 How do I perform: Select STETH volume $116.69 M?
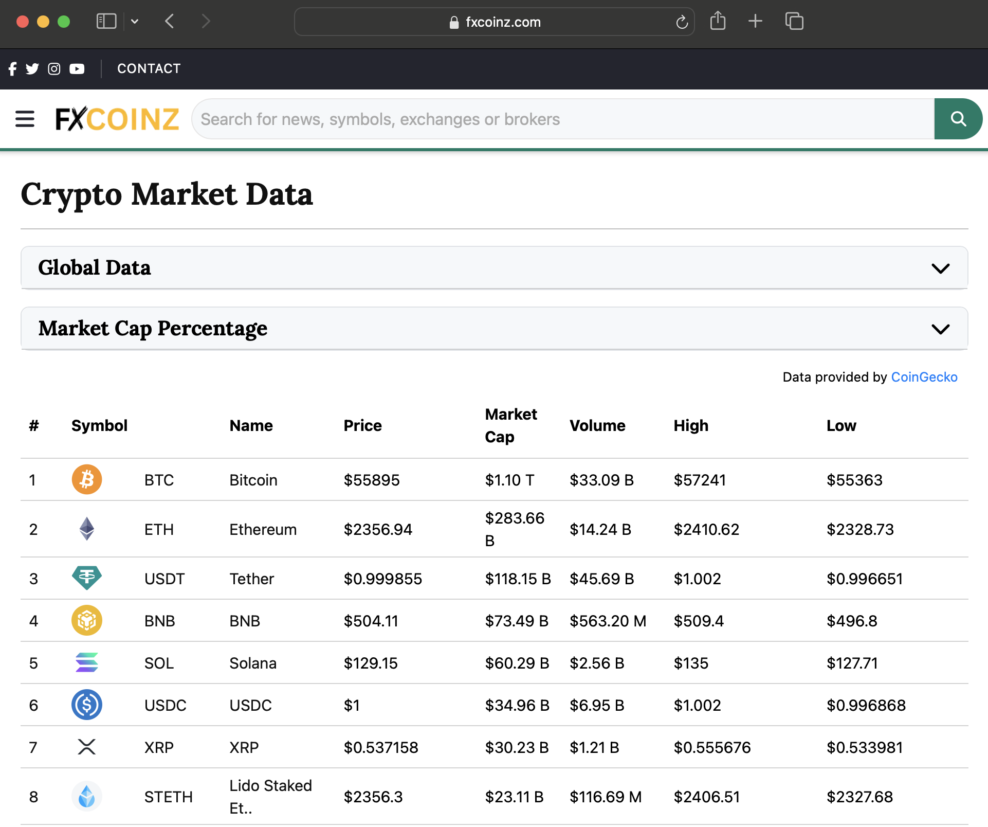(x=606, y=797)
